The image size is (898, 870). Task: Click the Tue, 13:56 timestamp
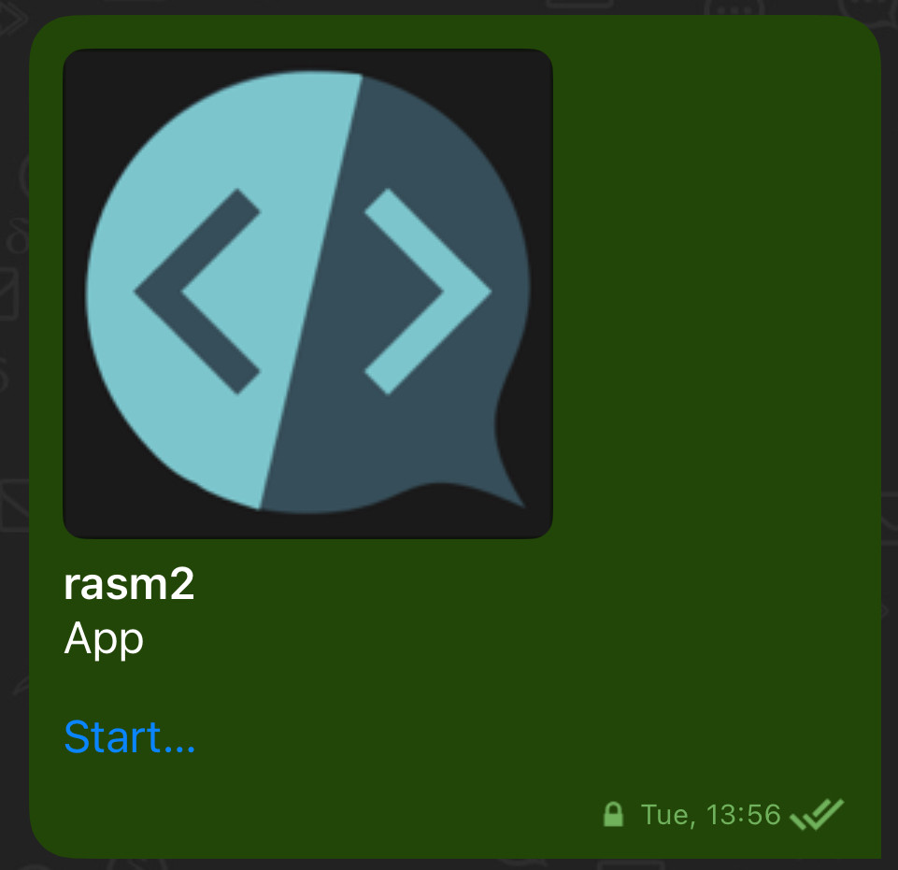pos(710,815)
